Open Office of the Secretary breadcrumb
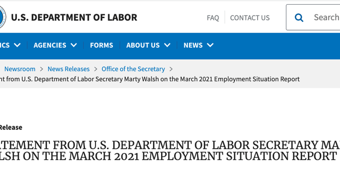 coord(133,69)
